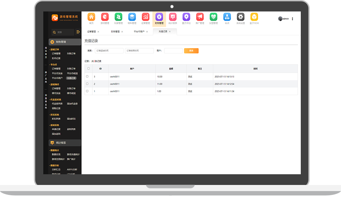The image size is (341, 201).
Task: Click the 订单起始时间 start date field
Action: pyautogui.click(x=109, y=50)
